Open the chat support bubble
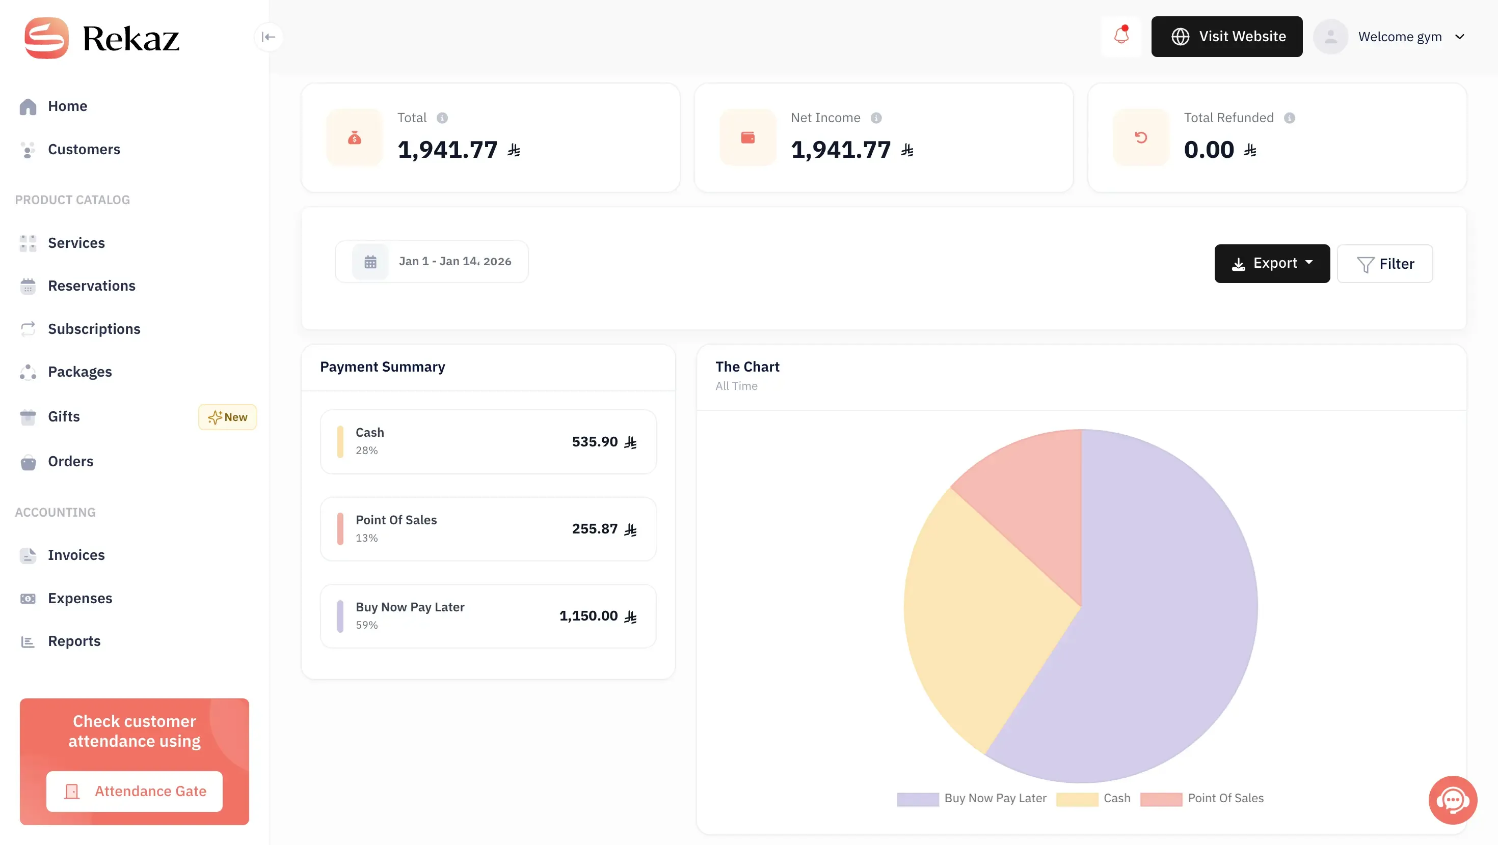This screenshot has height=845, width=1498. point(1453,800)
